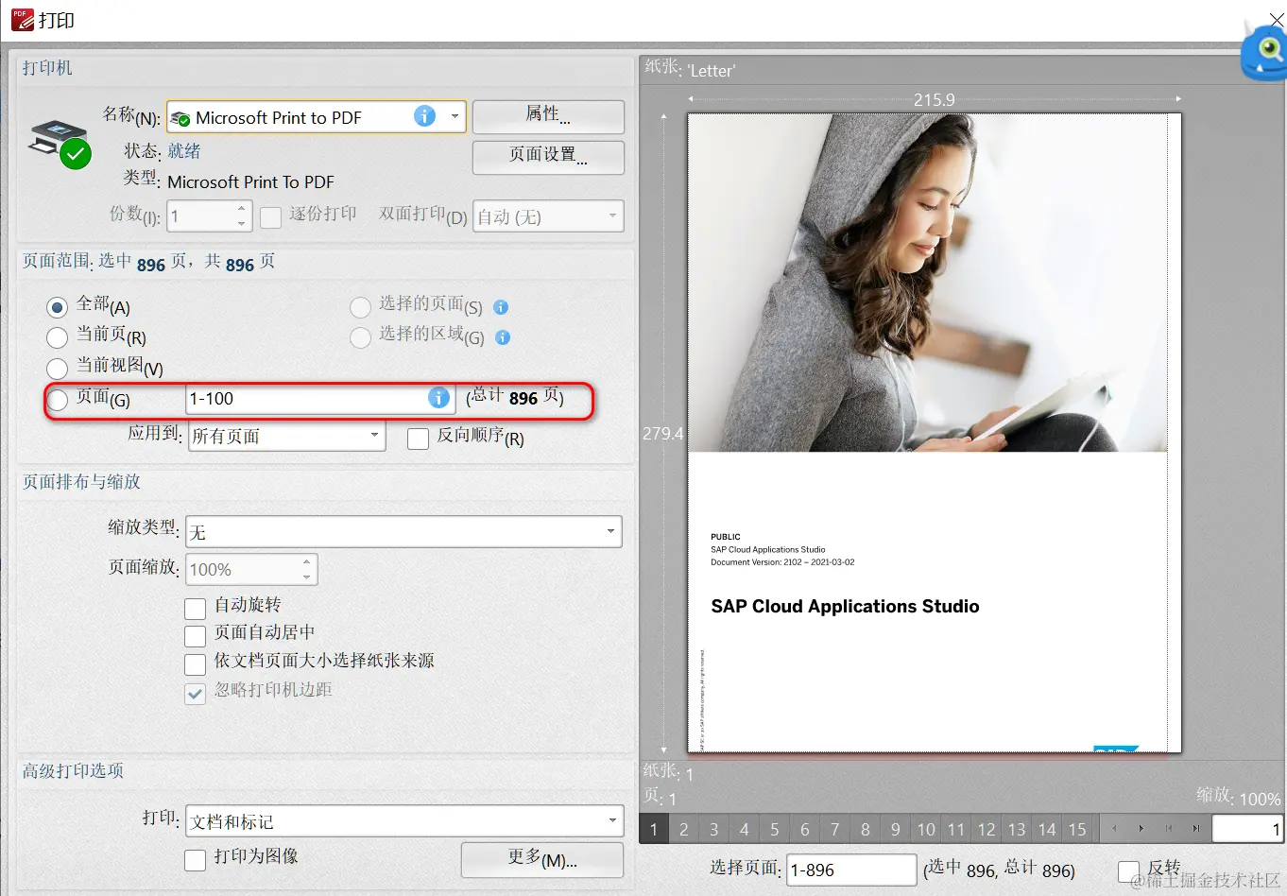Switch preview to page 9 tab
Viewport: 1287px width, 896px height.
896,829
